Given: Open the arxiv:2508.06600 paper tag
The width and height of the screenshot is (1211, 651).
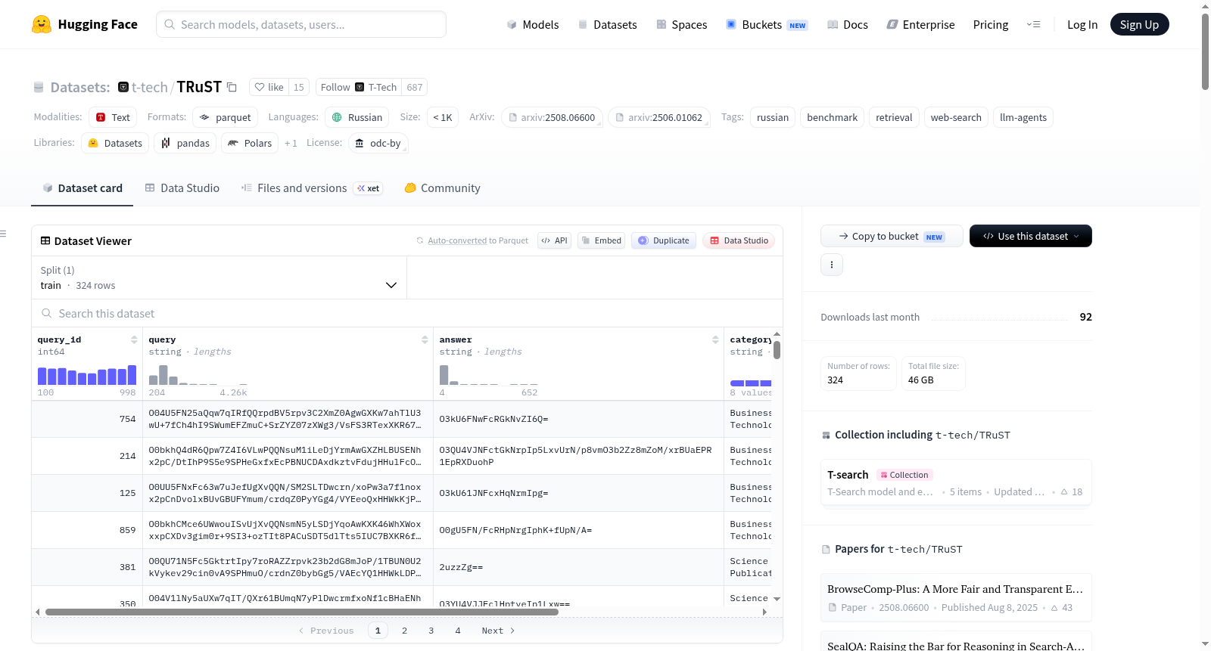Looking at the screenshot, I should (552, 117).
